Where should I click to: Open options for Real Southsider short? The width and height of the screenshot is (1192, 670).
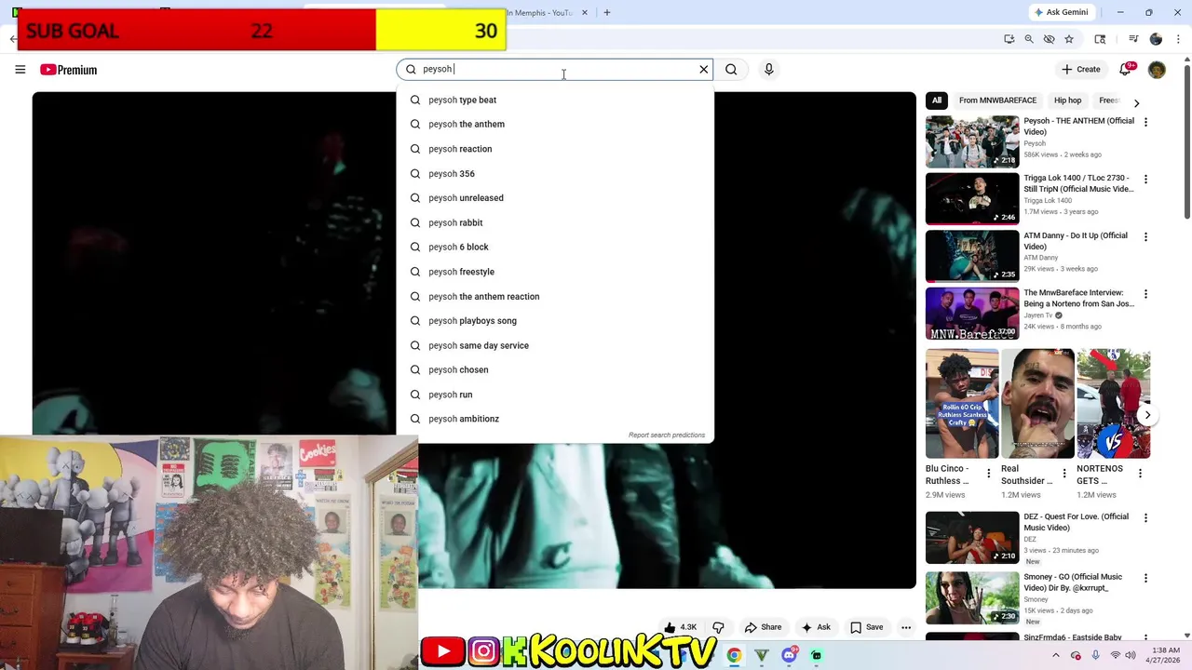point(1064,474)
